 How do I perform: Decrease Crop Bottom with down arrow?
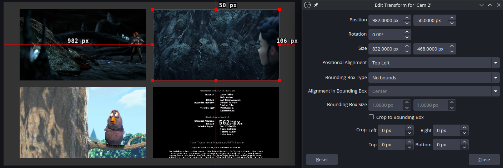coord(464,147)
